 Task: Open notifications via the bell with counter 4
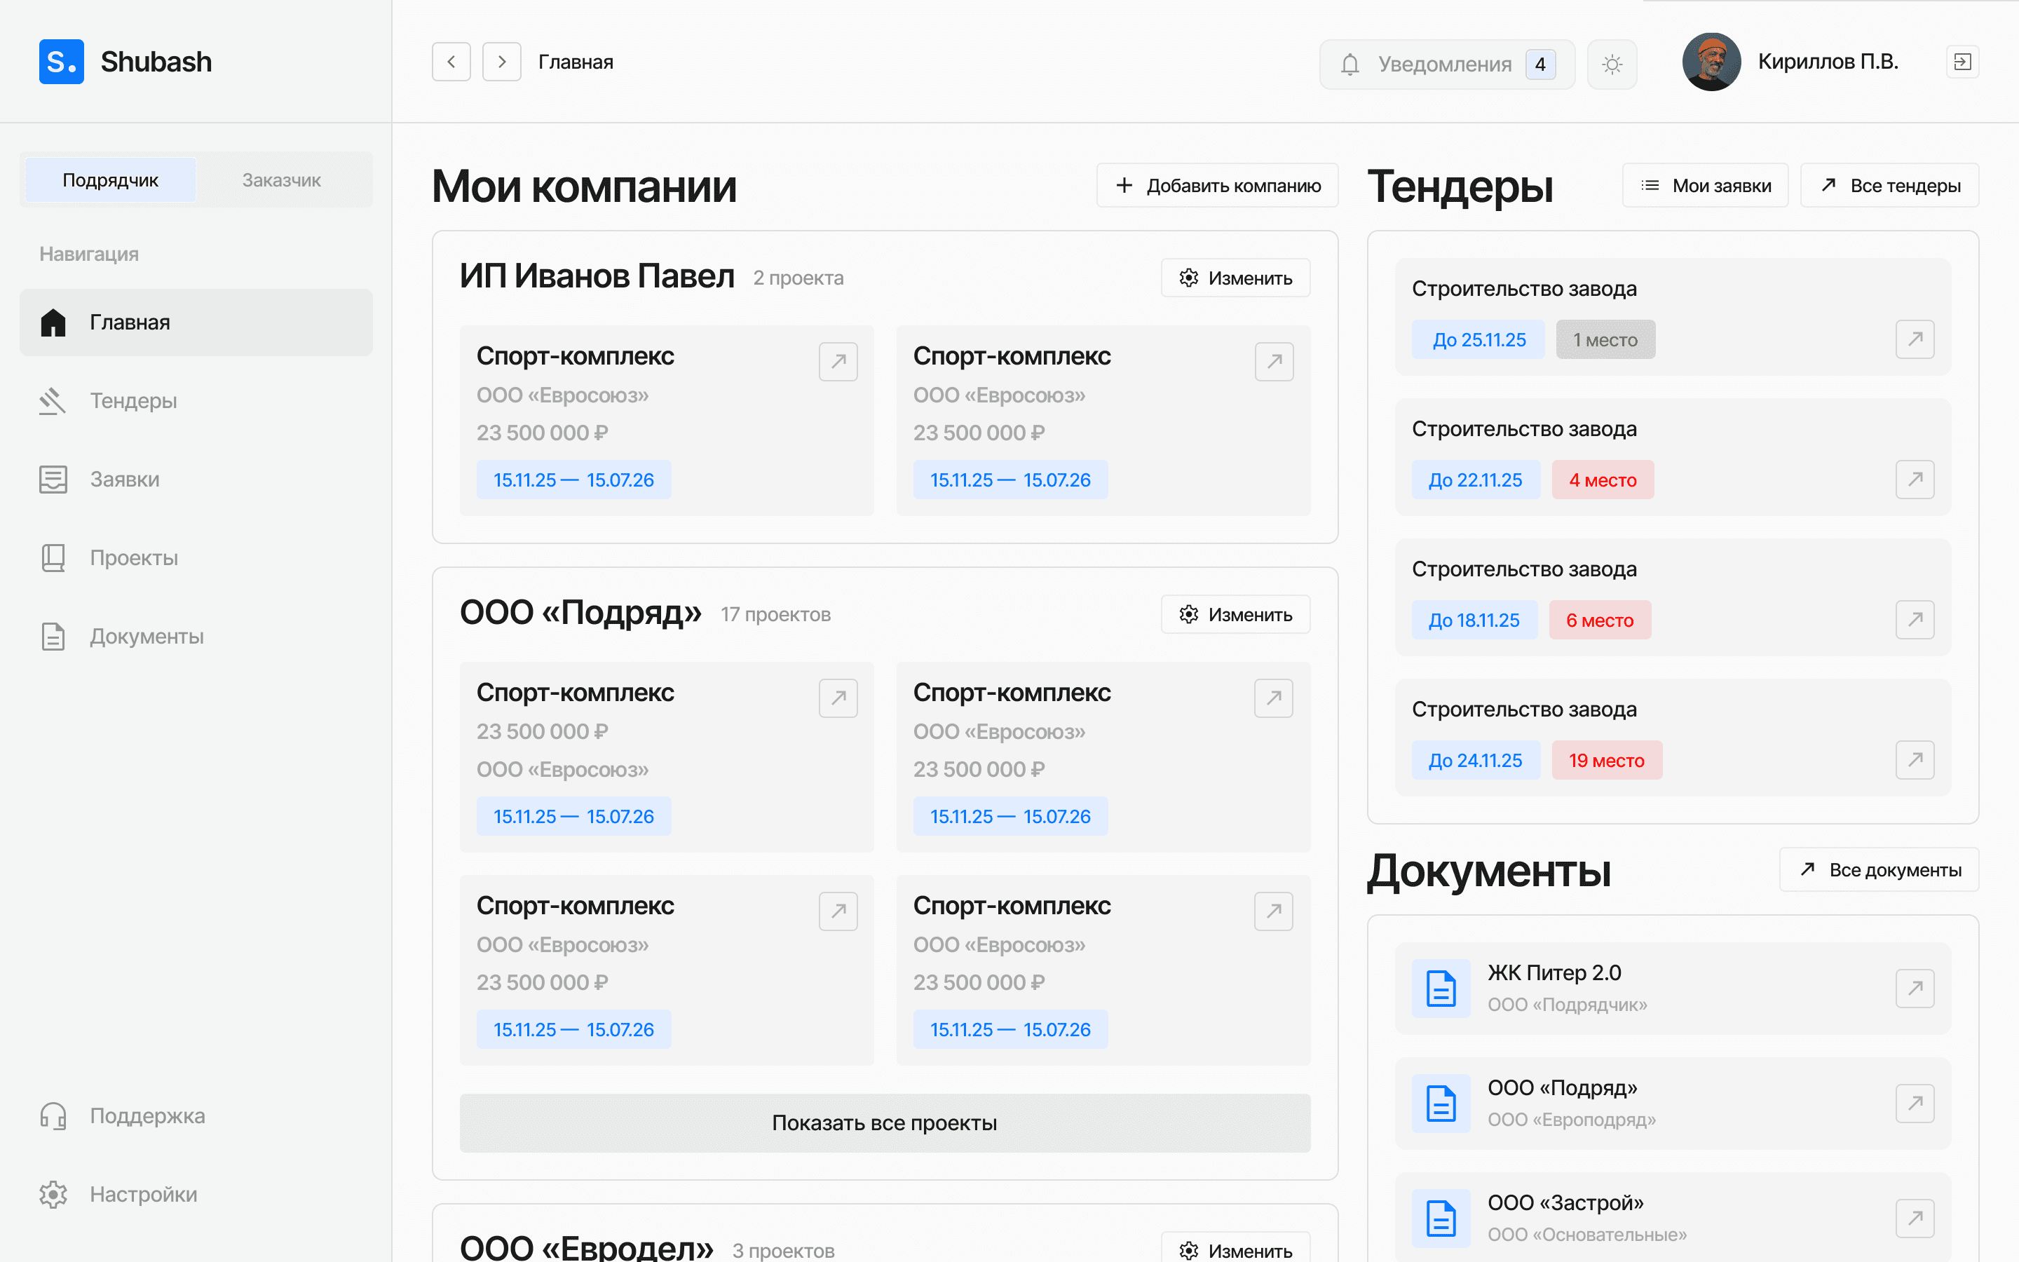pyautogui.click(x=1445, y=63)
